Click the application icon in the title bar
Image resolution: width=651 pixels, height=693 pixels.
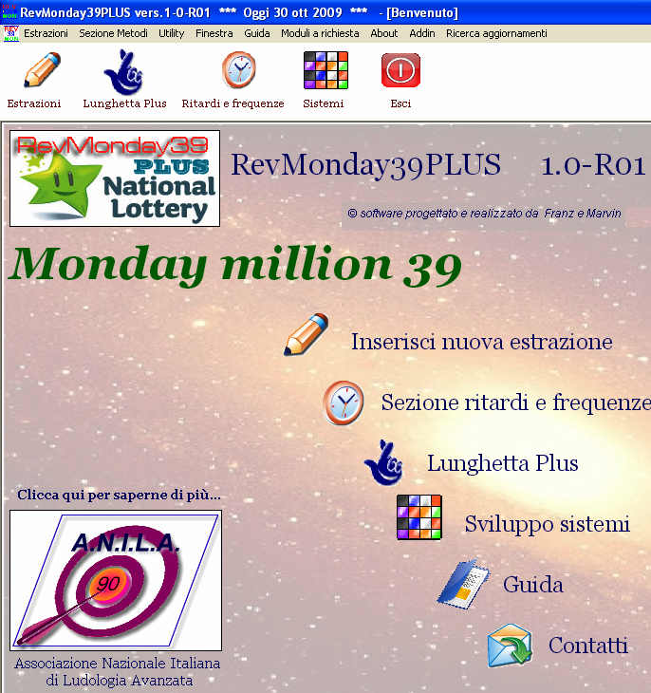(x=9, y=11)
